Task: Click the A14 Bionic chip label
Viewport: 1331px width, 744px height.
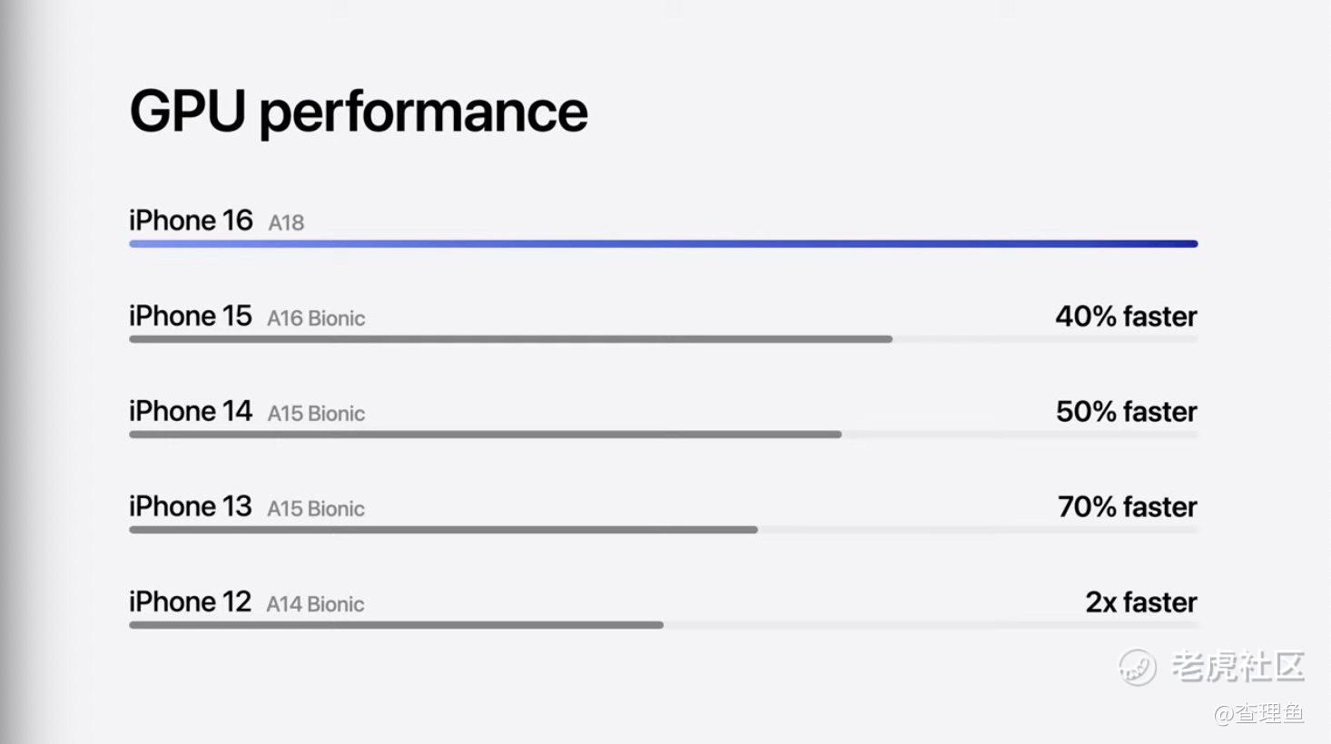Action: point(315,604)
